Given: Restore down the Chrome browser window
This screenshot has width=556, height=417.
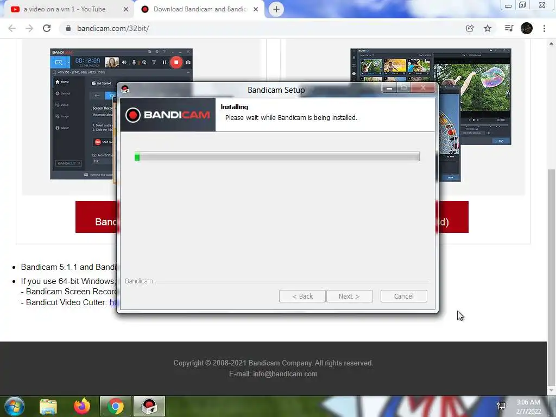Looking at the screenshot, I should (x=522, y=5).
